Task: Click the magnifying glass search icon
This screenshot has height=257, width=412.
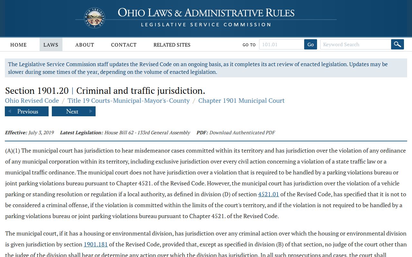Action: pos(398,44)
